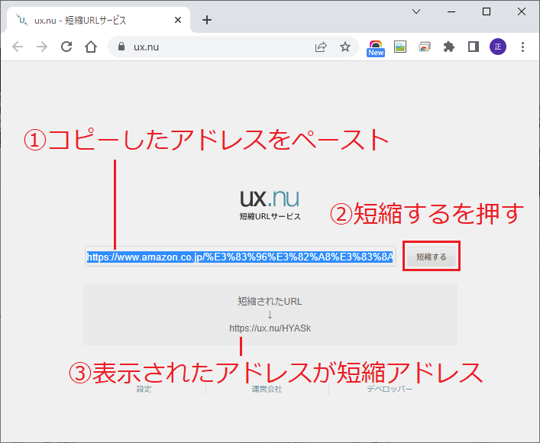Bookmark this page with the star

pyautogui.click(x=345, y=47)
